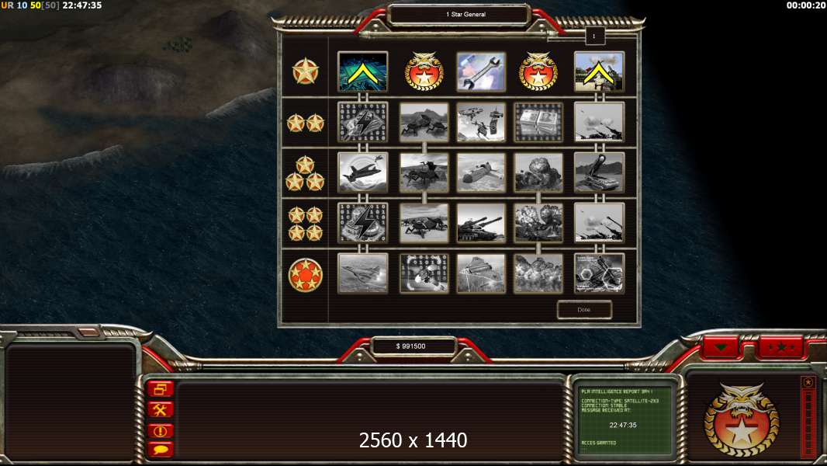Click the exclamation mark beacon button
The width and height of the screenshot is (827, 466).
(x=161, y=430)
